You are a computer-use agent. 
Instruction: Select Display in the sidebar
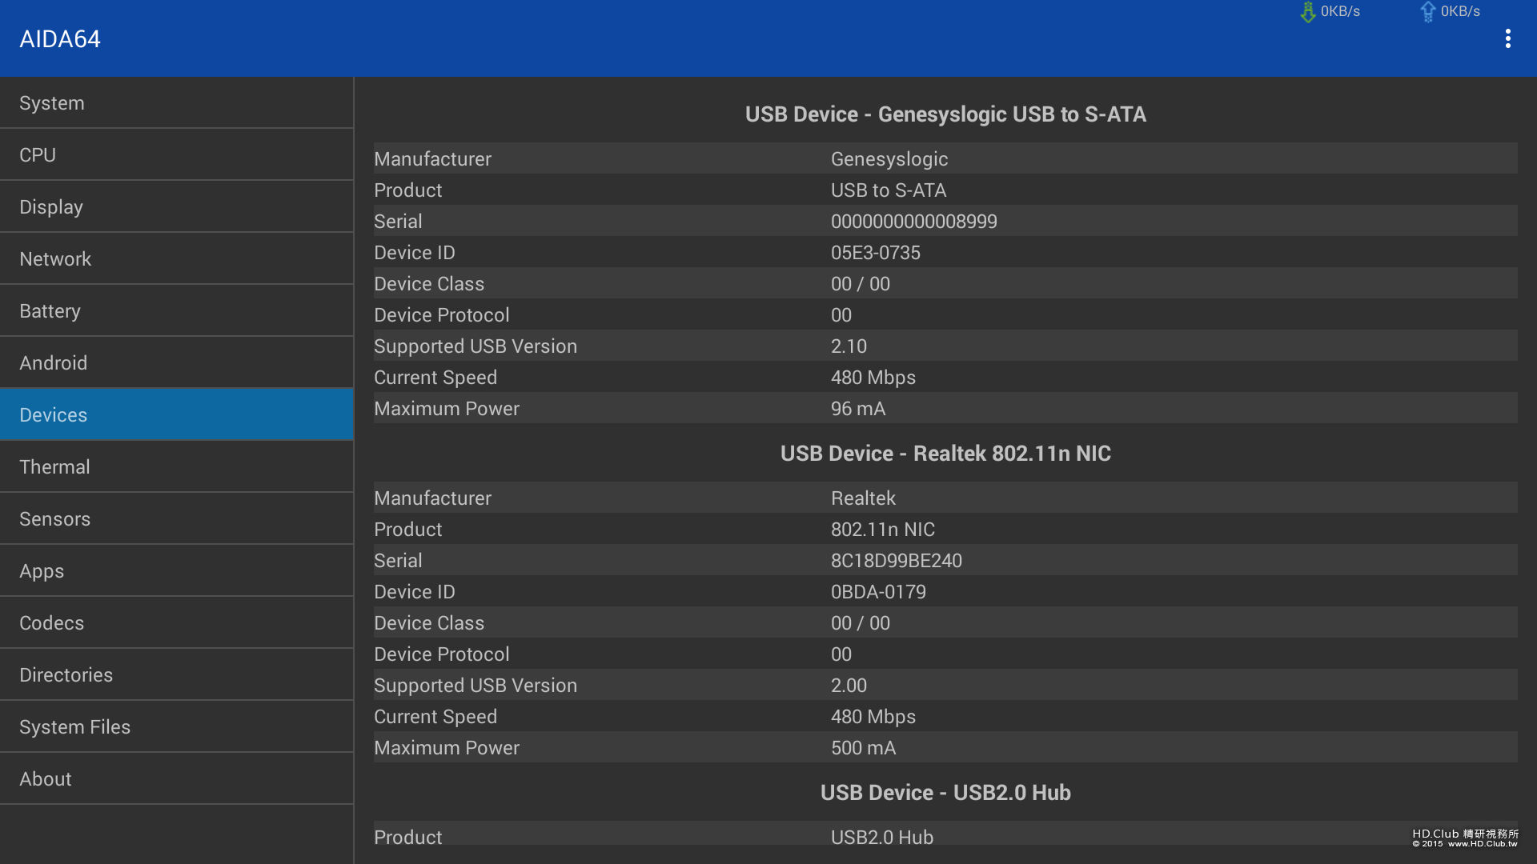[x=176, y=207]
